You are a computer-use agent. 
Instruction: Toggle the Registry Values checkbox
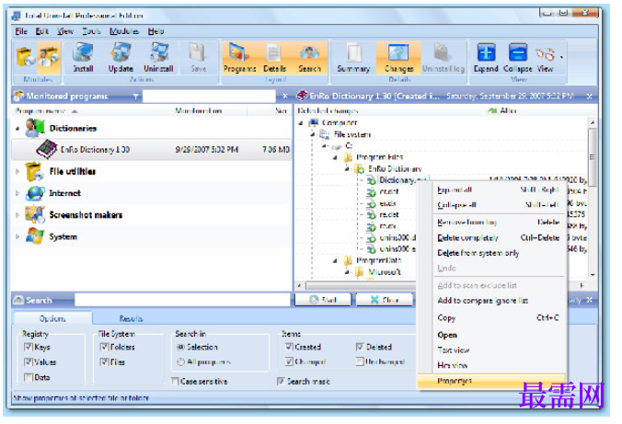29,361
